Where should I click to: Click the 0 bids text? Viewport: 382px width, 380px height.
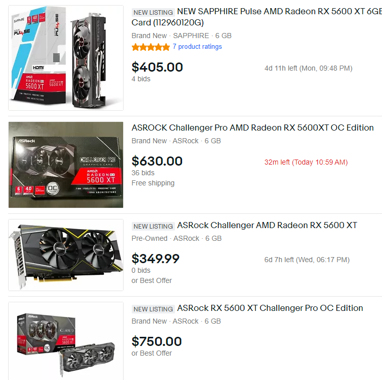coord(141,270)
